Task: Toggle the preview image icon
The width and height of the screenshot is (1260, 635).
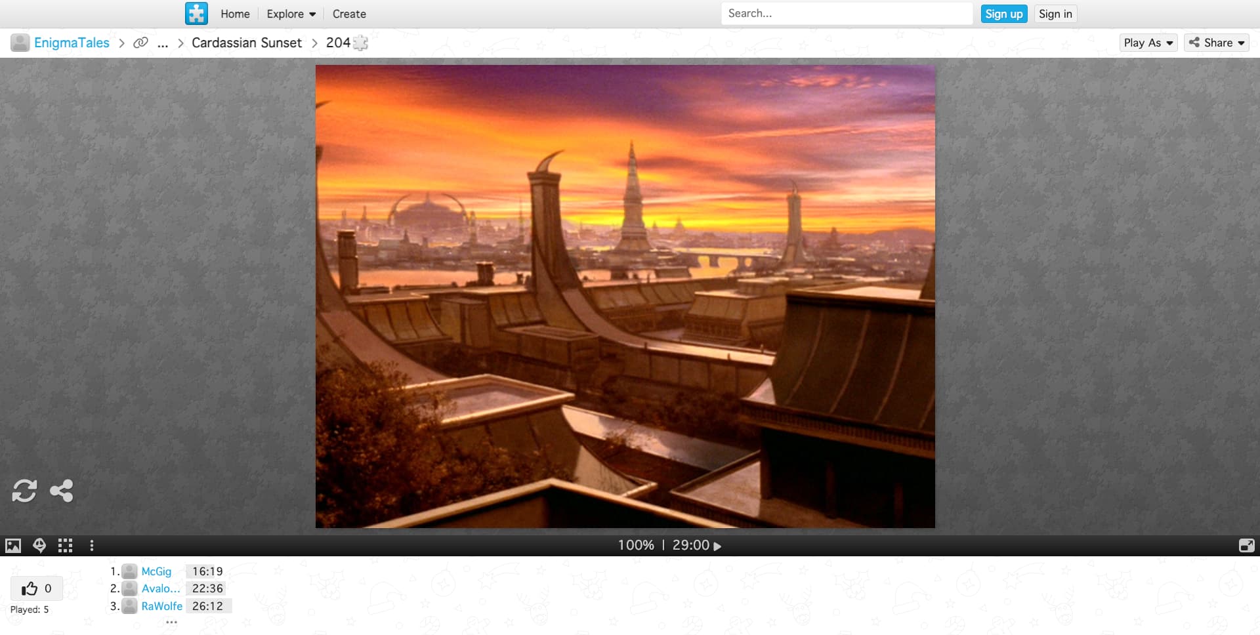Action: [13, 546]
